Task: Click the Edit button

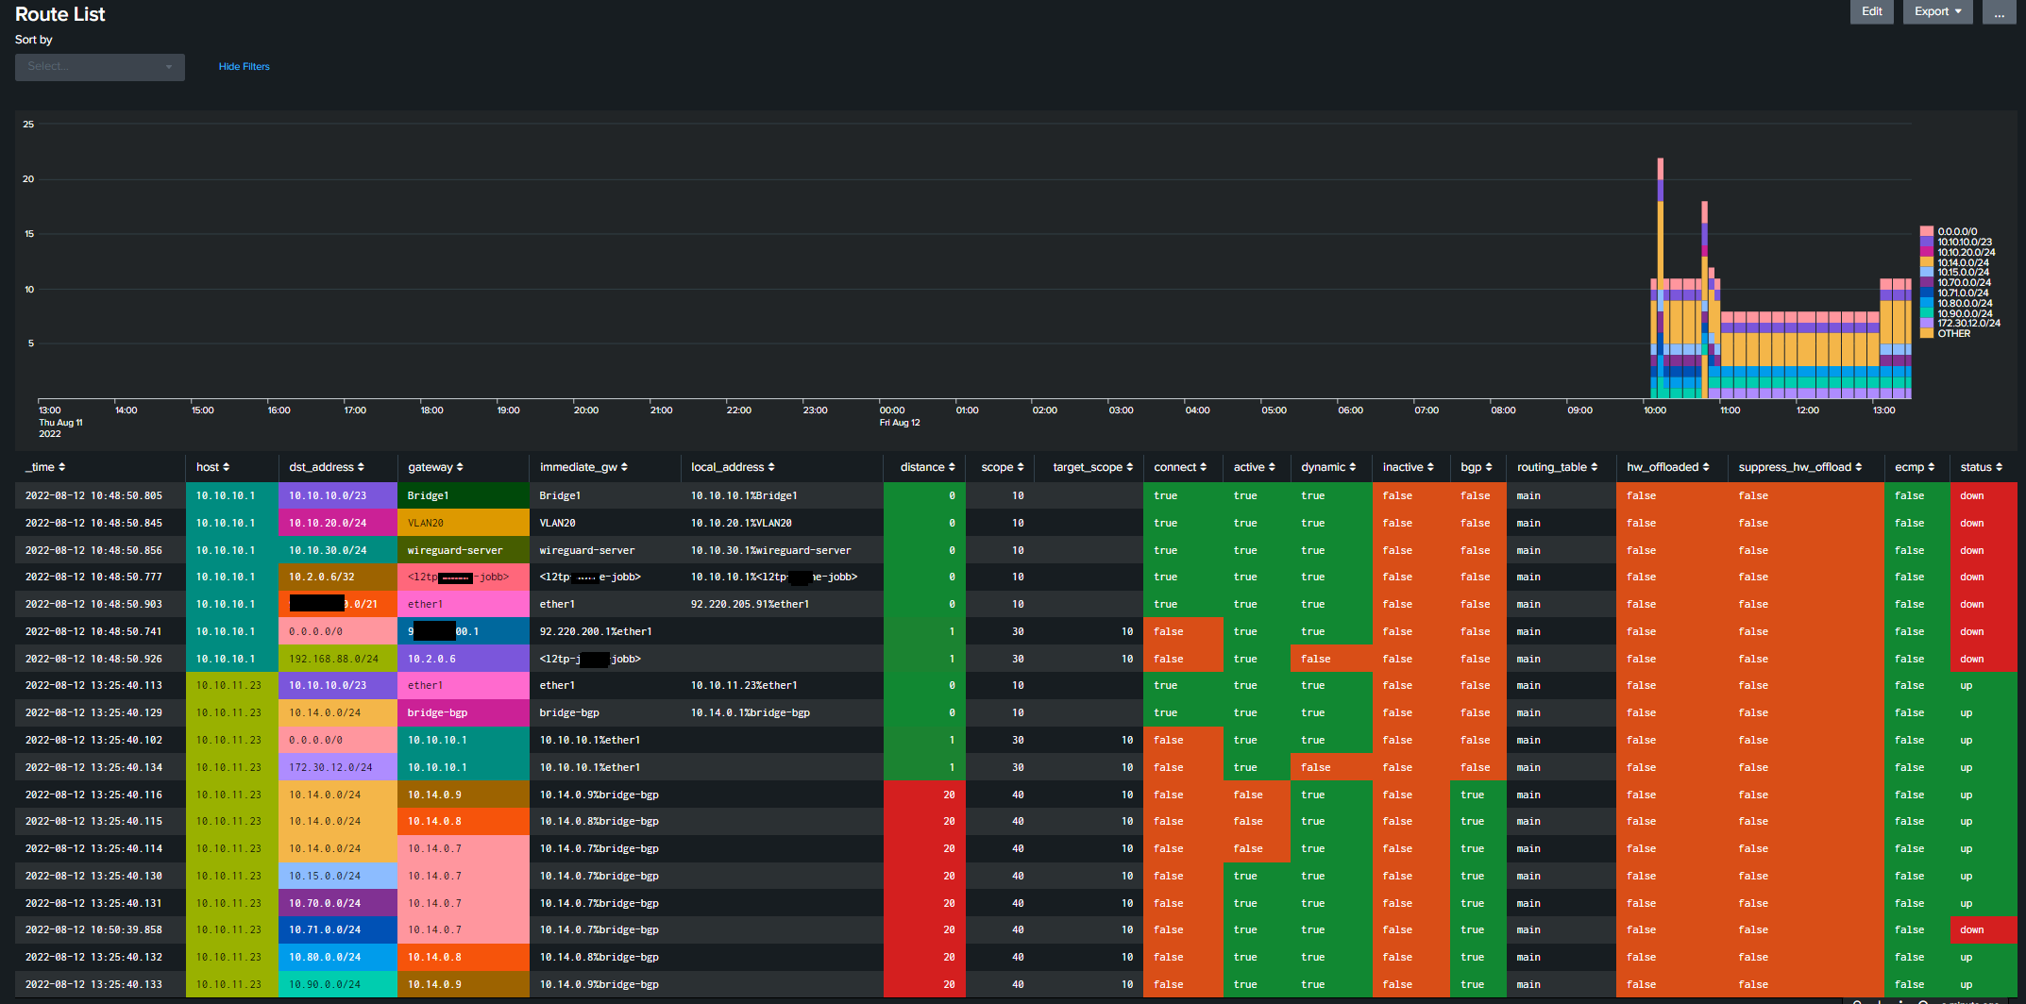Action: click(x=1872, y=11)
